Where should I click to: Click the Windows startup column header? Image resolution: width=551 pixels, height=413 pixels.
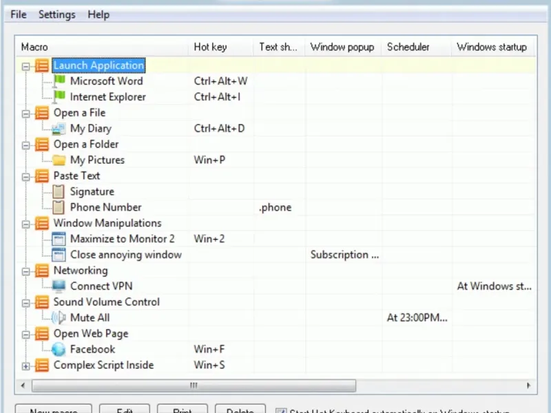pyautogui.click(x=493, y=47)
